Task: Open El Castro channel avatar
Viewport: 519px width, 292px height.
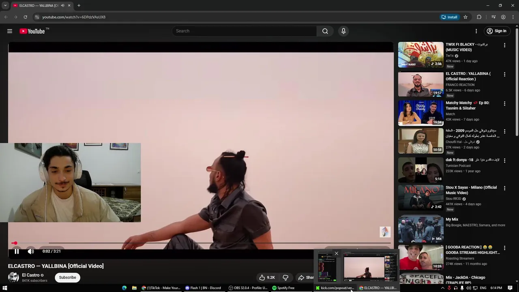Action: 13,277
